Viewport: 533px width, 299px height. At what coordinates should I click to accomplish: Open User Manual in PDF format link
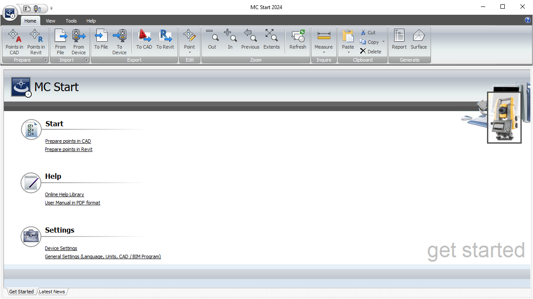[x=72, y=203]
